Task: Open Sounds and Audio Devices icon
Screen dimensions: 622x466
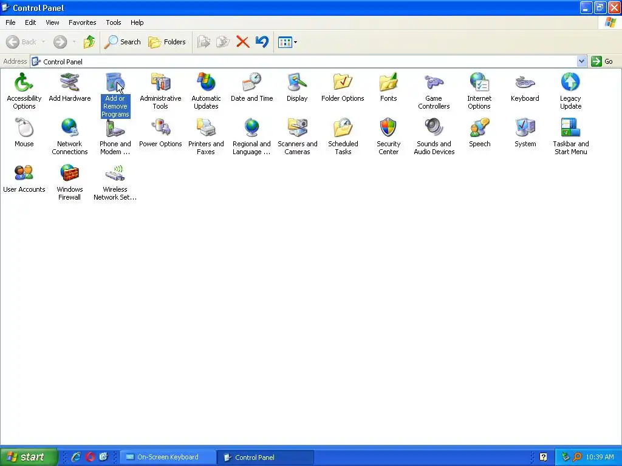Action: 434,137
